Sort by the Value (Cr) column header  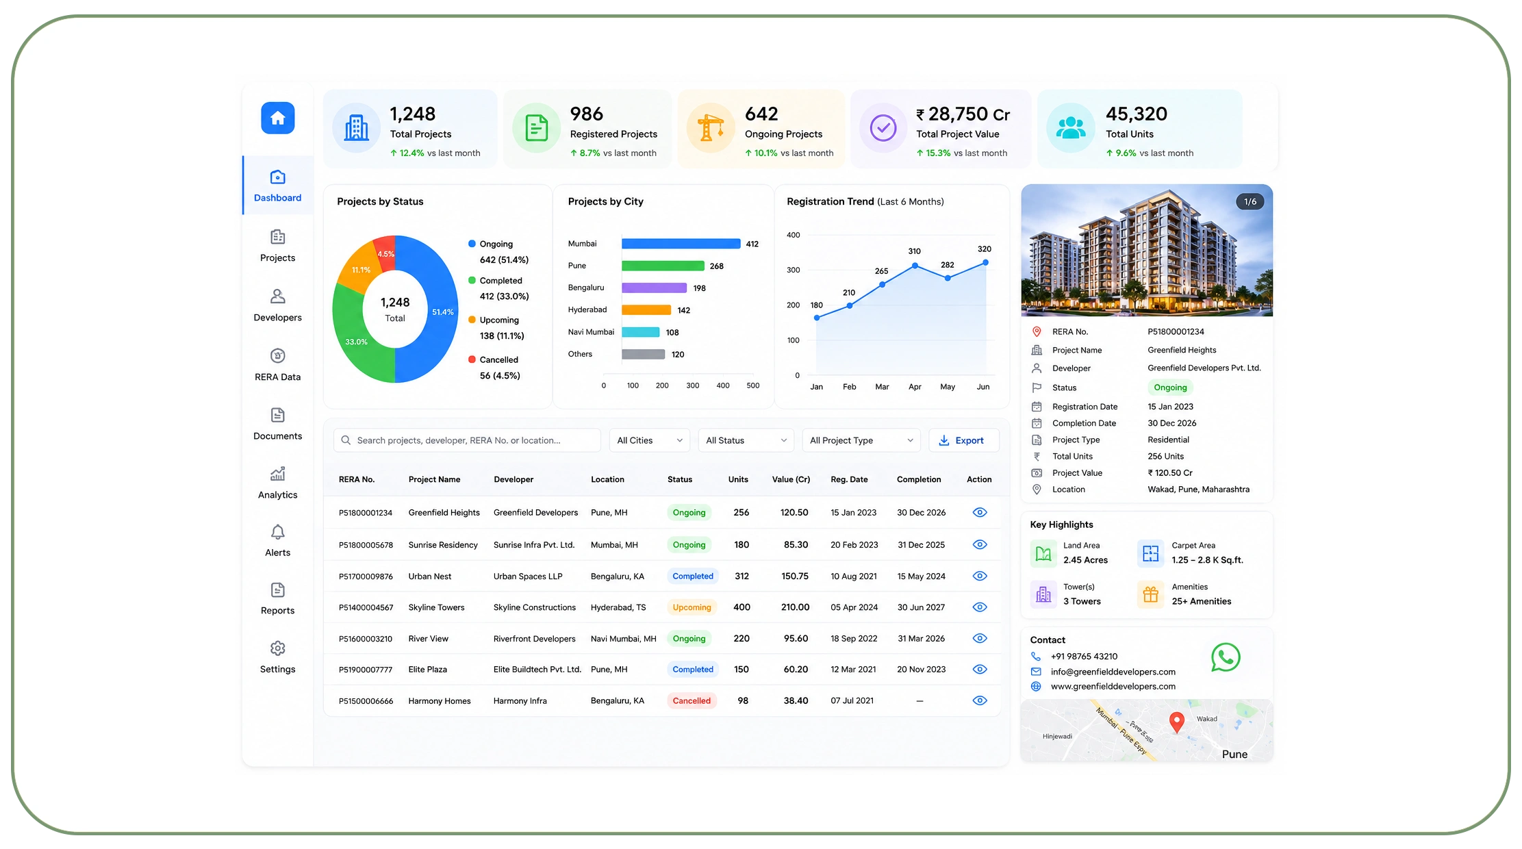click(x=791, y=479)
